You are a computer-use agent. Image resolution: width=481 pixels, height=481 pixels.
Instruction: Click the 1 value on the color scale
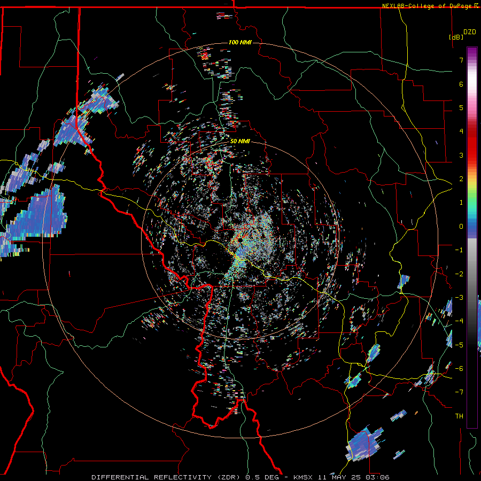(x=461, y=203)
